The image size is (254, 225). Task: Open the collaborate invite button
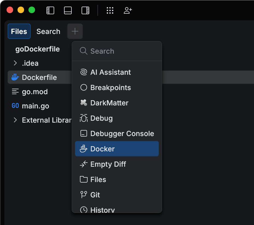(128, 10)
